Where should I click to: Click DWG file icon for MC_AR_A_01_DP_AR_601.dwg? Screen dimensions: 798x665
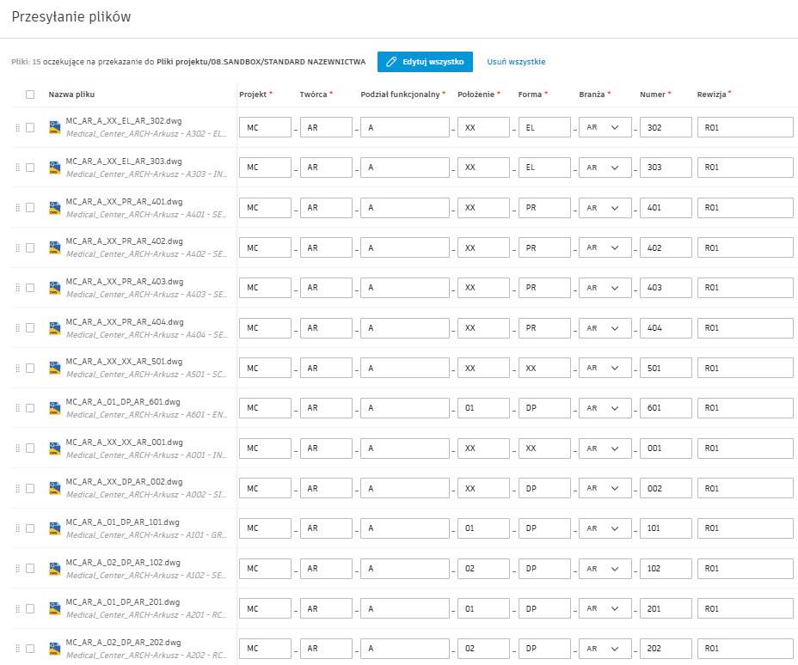(54, 407)
